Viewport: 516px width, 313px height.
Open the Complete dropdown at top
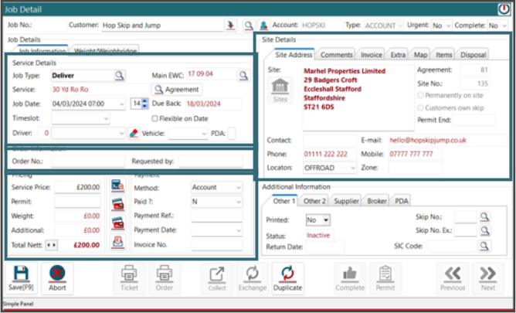pyautogui.click(x=497, y=26)
